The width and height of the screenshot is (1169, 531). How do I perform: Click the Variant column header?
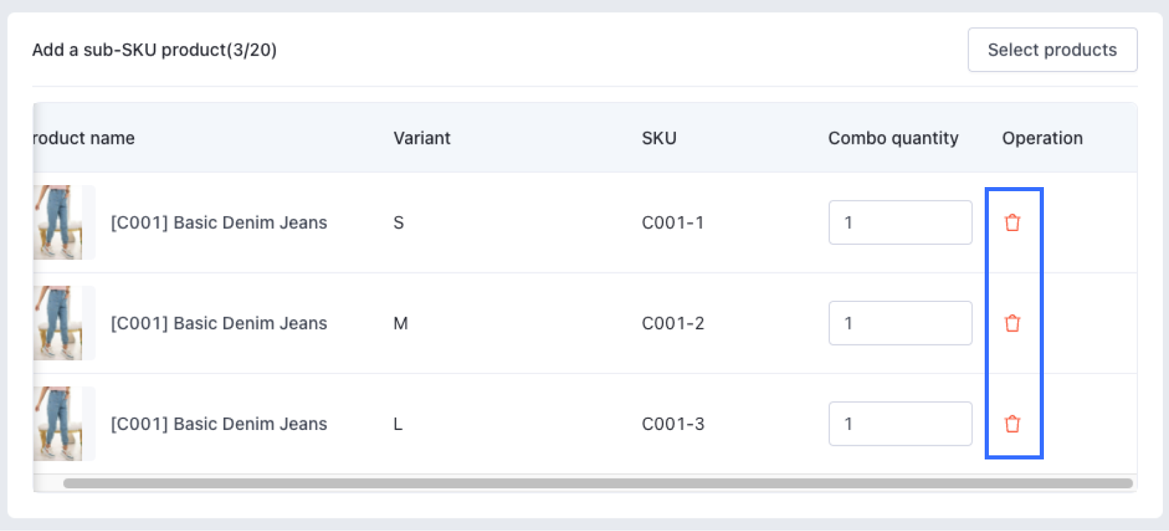click(422, 138)
